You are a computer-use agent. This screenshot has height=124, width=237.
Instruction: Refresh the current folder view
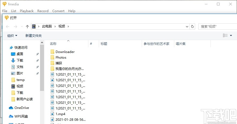click(x=192, y=27)
